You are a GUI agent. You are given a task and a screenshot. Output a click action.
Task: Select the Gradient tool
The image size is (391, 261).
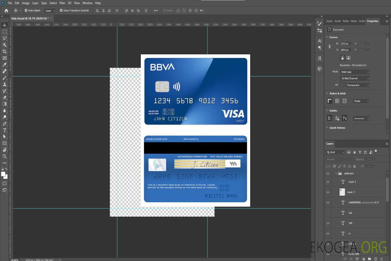click(x=4, y=104)
